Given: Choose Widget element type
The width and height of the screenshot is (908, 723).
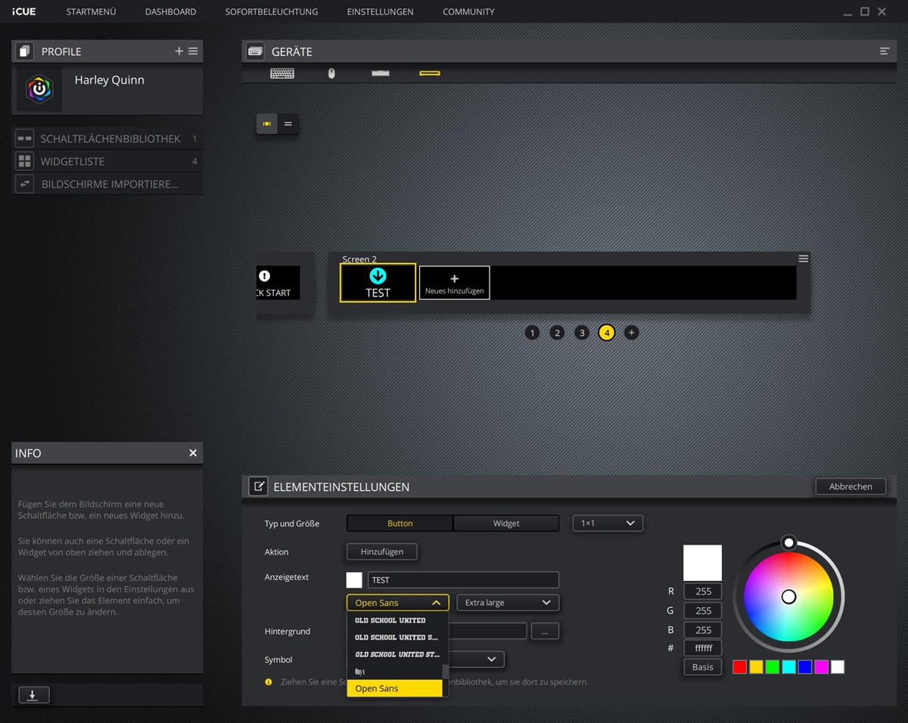Looking at the screenshot, I should click(x=506, y=523).
